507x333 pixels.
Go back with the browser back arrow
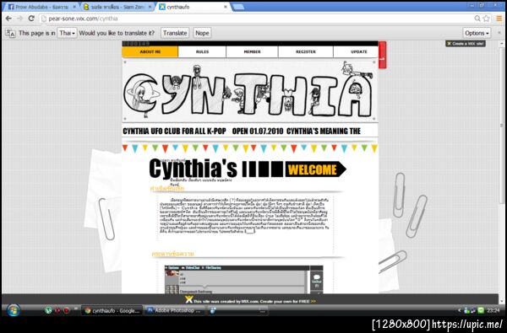[8, 19]
